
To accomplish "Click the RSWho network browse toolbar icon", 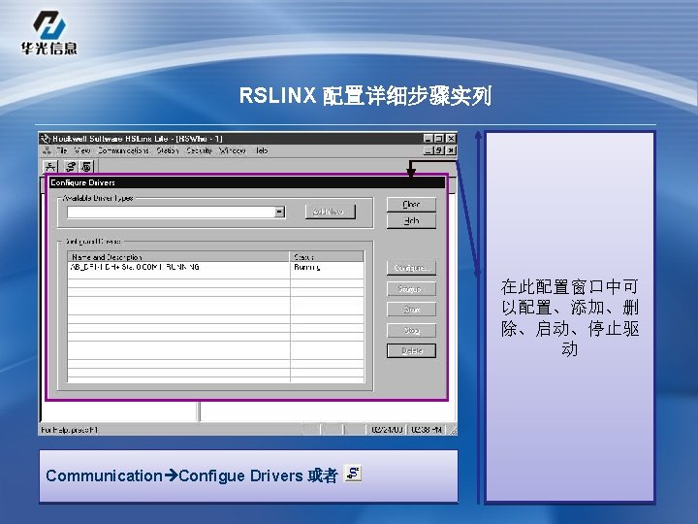I will click(50, 166).
